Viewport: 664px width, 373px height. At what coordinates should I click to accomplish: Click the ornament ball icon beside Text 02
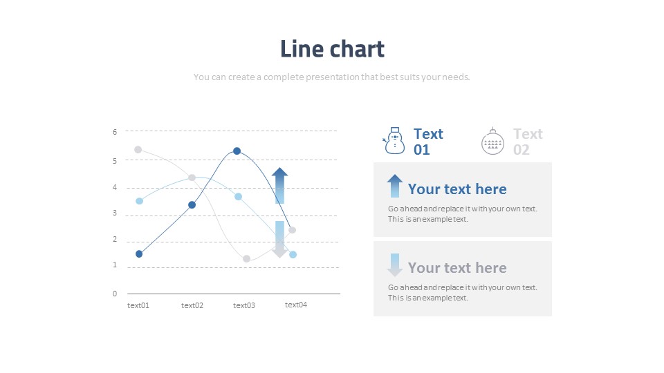492,141
